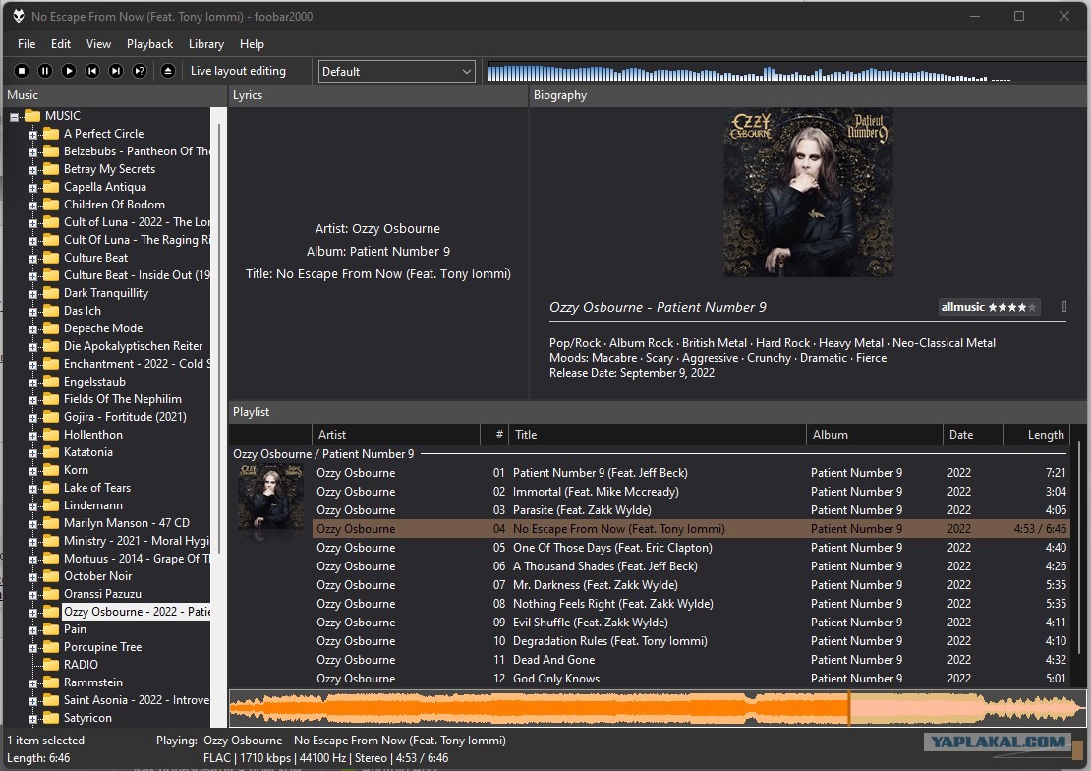Select the October Noir folder icon
The height and width of the screenshot is (771, 1091).
51,575
